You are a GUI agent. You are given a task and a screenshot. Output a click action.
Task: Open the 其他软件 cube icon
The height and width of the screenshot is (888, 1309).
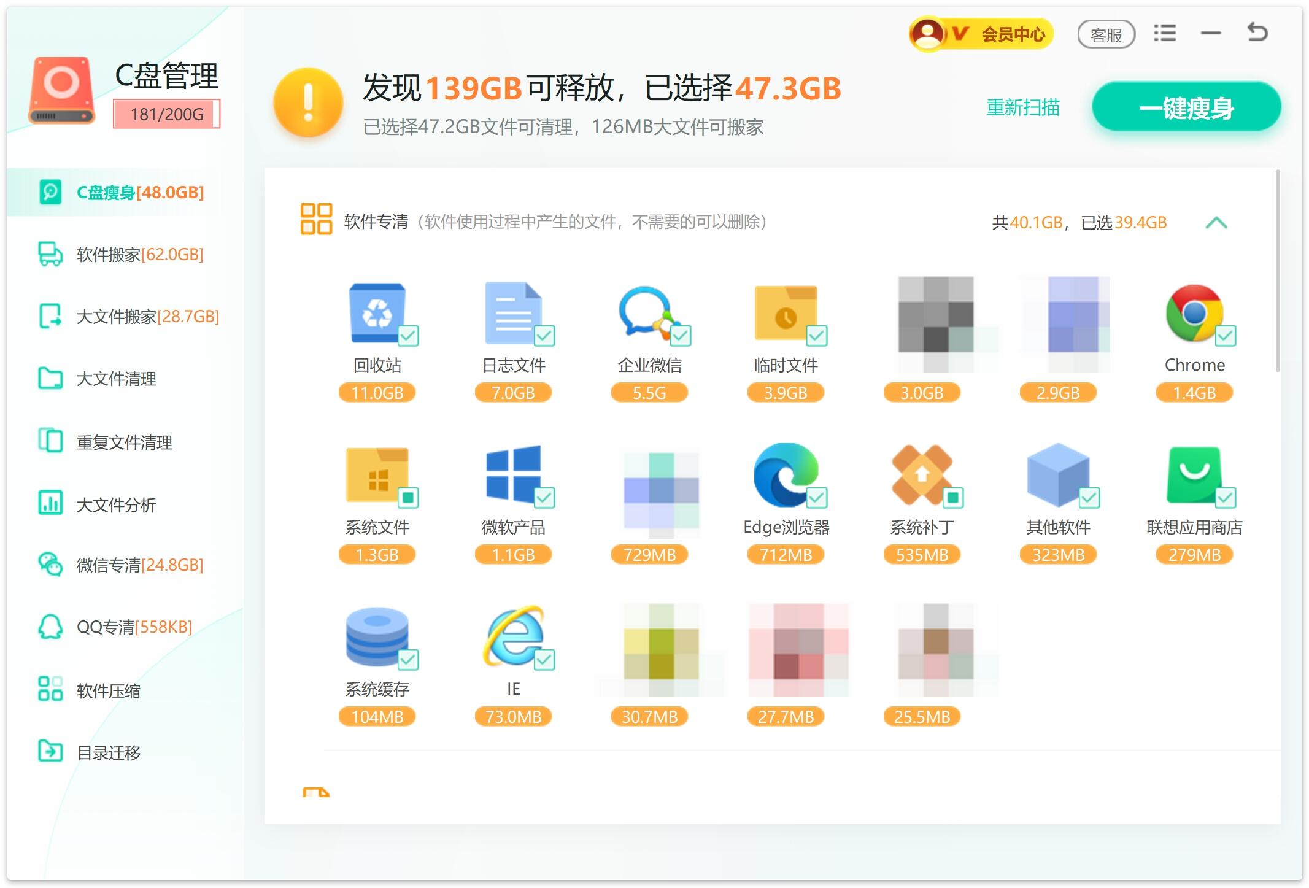(1058, 474)
